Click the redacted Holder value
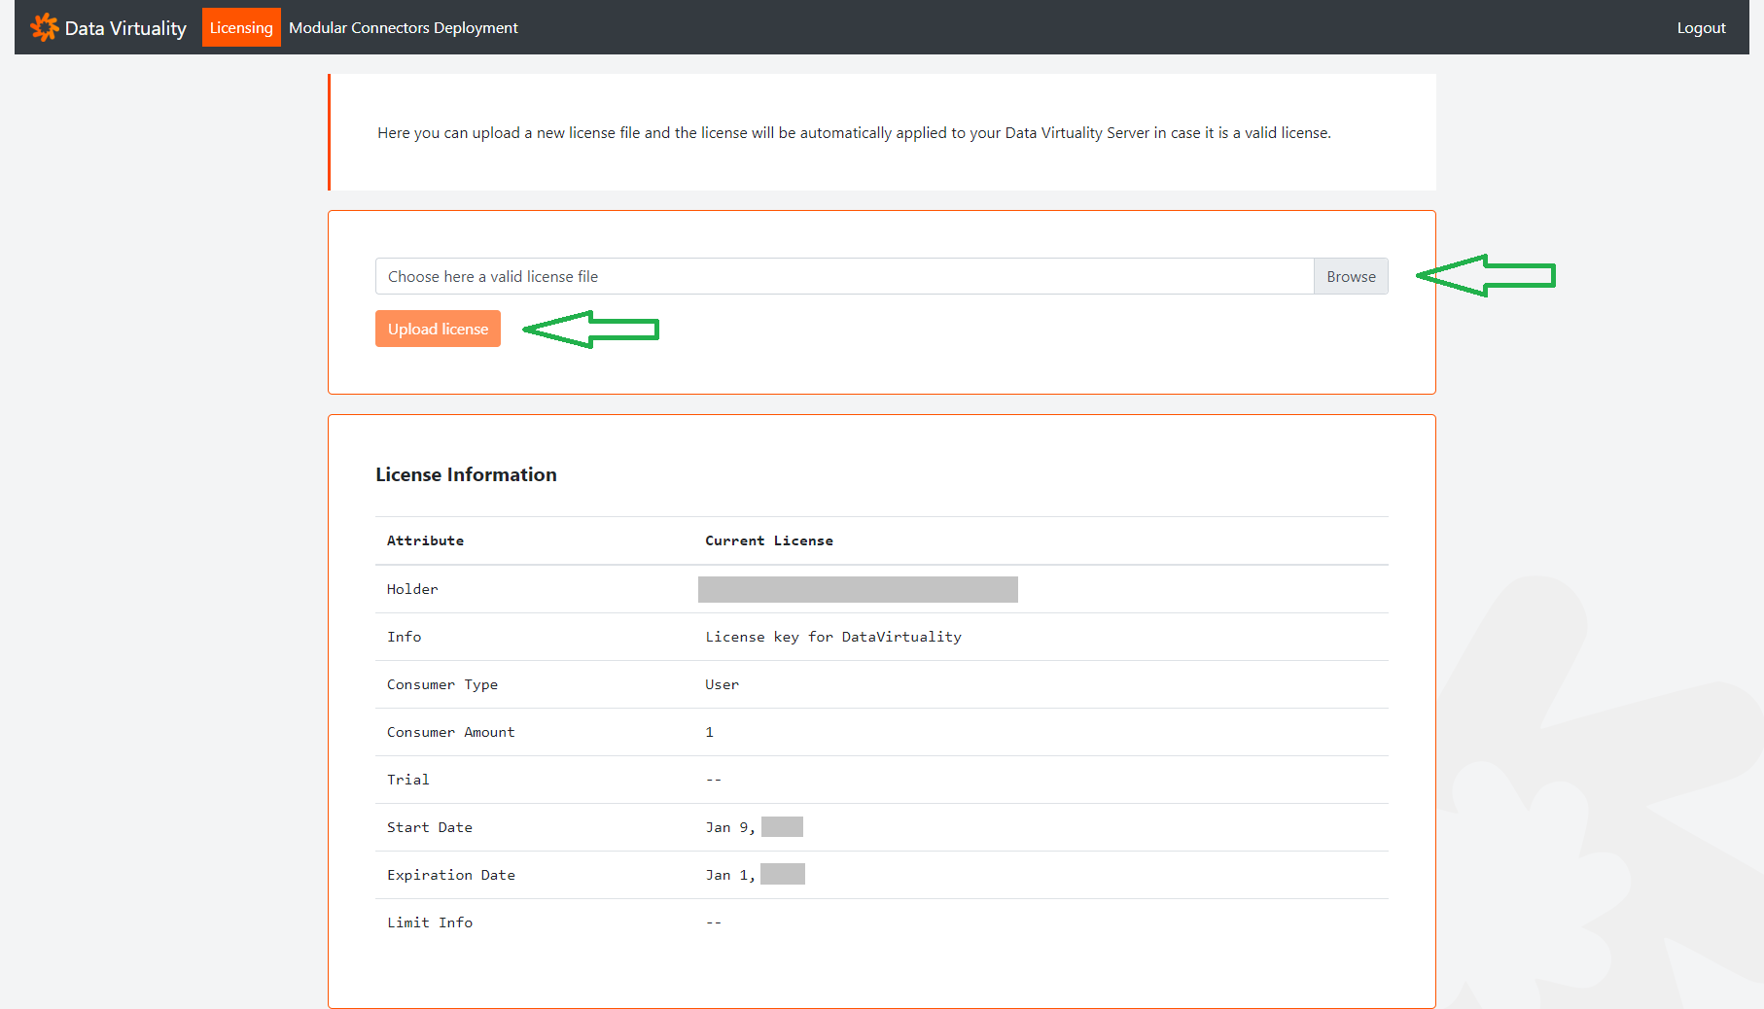 click(858, 589)
